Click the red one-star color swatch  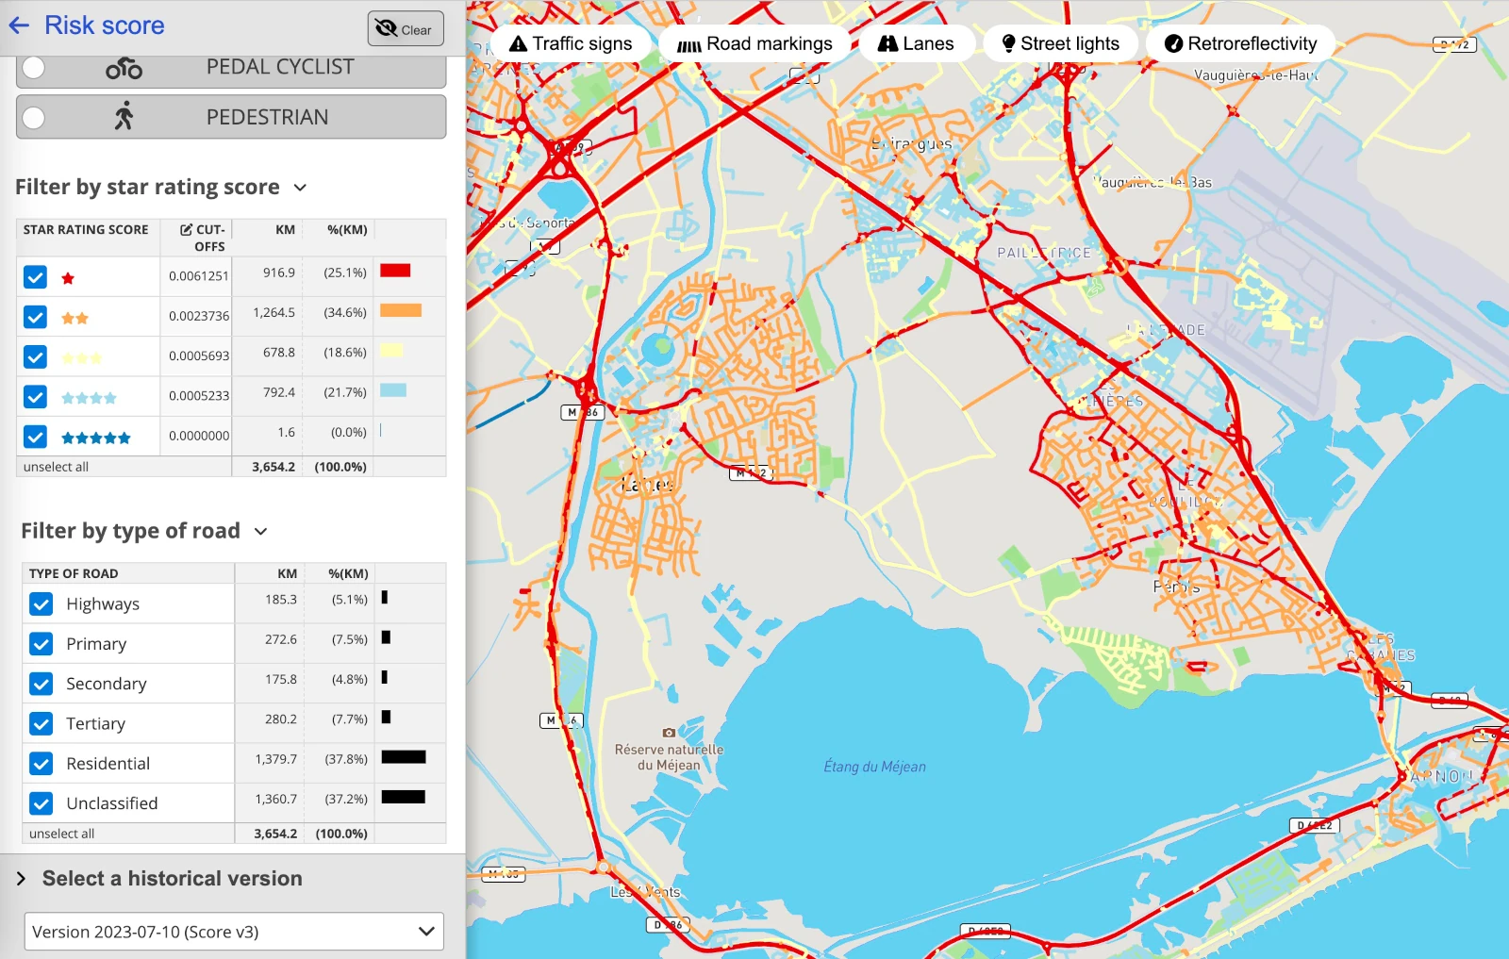click(x=395, y=271)
